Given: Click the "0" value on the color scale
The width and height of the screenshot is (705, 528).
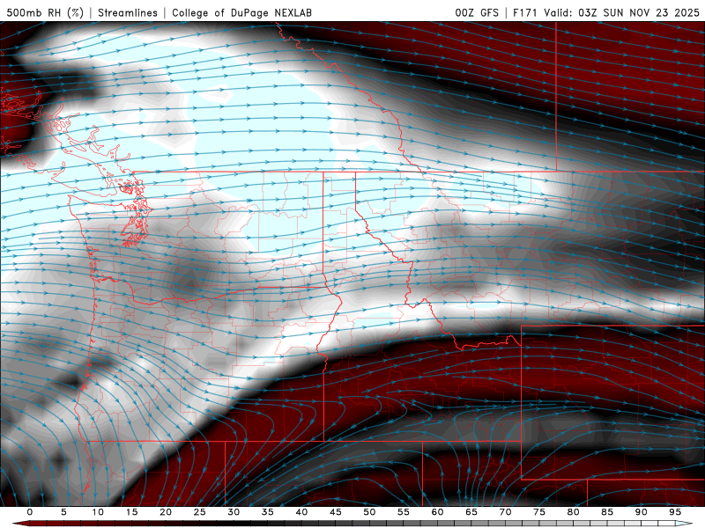Looking at the screenshot, I should (x=30, y=512).
